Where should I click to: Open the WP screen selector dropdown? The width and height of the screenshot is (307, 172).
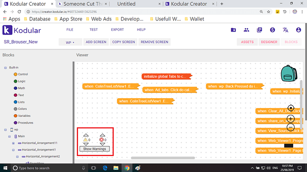click(x=70, y=42)
